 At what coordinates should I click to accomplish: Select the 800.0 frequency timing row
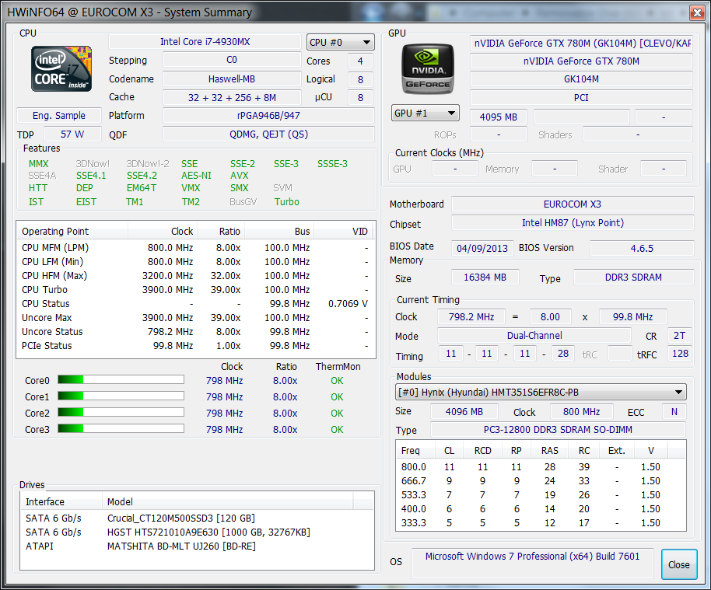[x=541, y=466]
